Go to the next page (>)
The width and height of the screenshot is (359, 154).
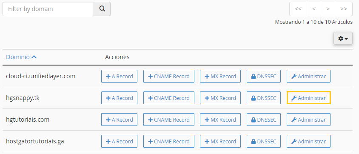click(328, 9)
